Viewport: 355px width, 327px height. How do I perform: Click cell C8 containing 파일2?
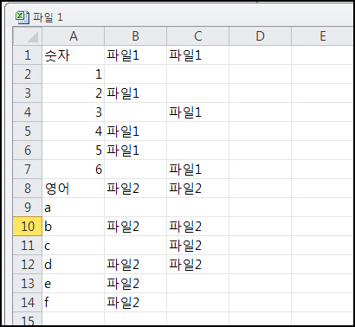pyautogui.click(x=197, y=189)
